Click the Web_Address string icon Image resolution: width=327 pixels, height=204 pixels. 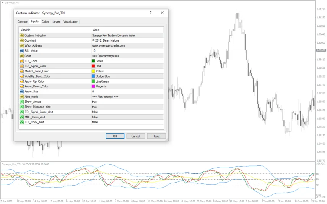22,45
